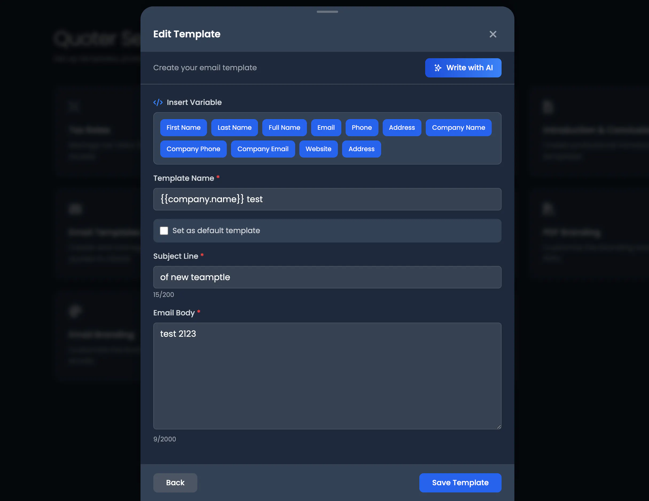Click the Insert Variable code icon
This screenshot has width=649, height=501.
(x=158, y=102)
